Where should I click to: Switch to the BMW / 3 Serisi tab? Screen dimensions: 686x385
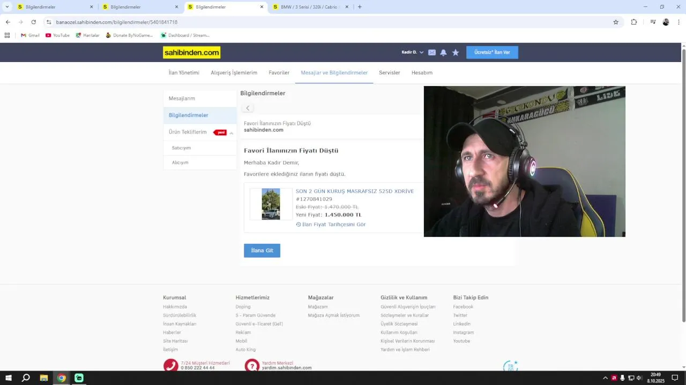pos(310,7)
